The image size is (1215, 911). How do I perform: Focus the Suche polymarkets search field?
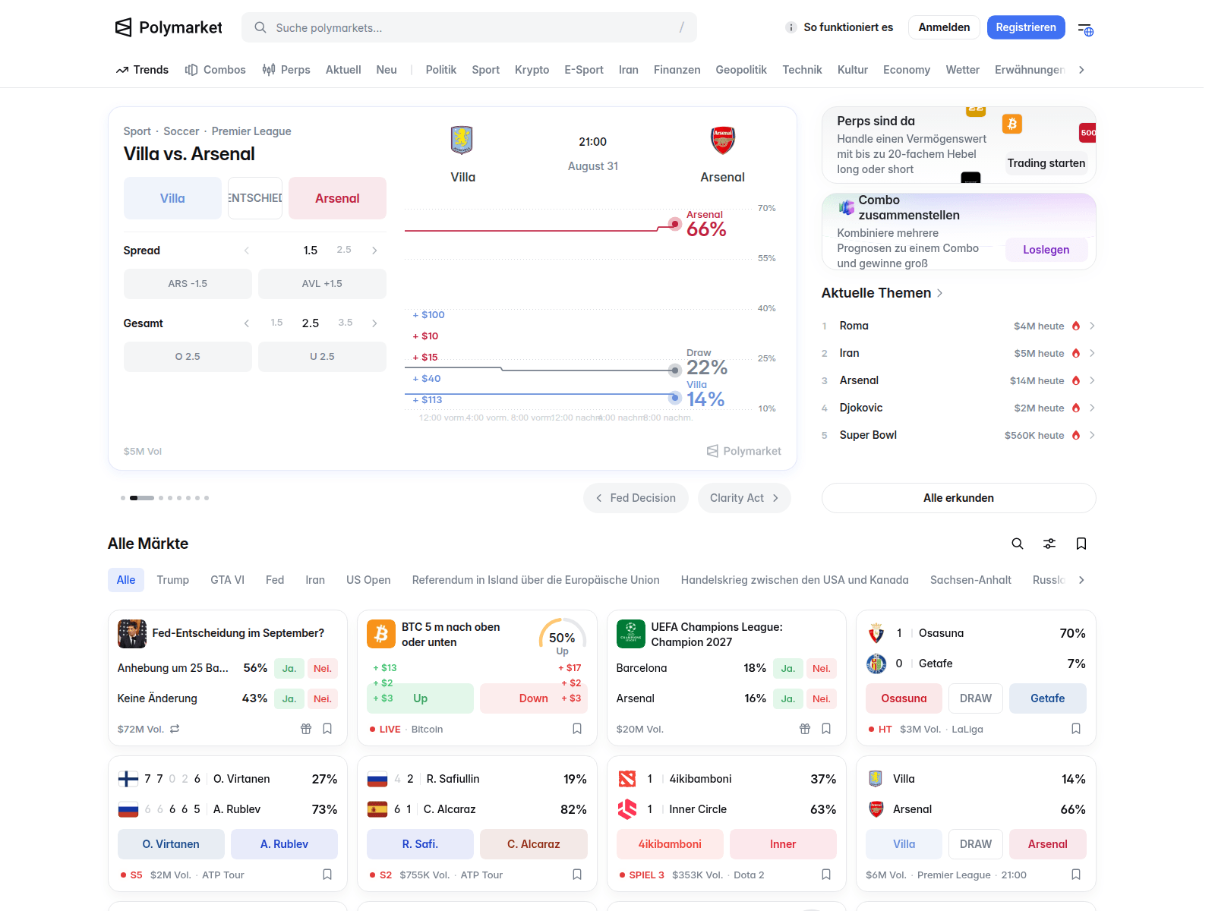pyautogui.click(x=469, y=27)
